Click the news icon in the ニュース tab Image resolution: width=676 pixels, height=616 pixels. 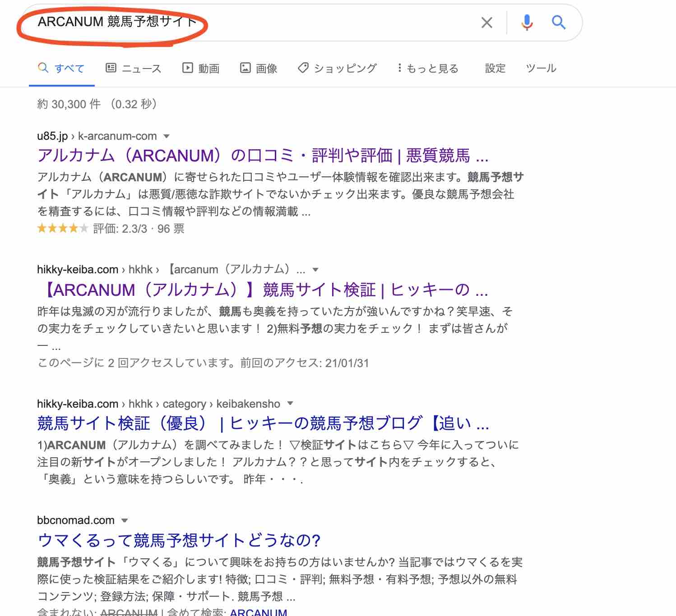(111, 68)
